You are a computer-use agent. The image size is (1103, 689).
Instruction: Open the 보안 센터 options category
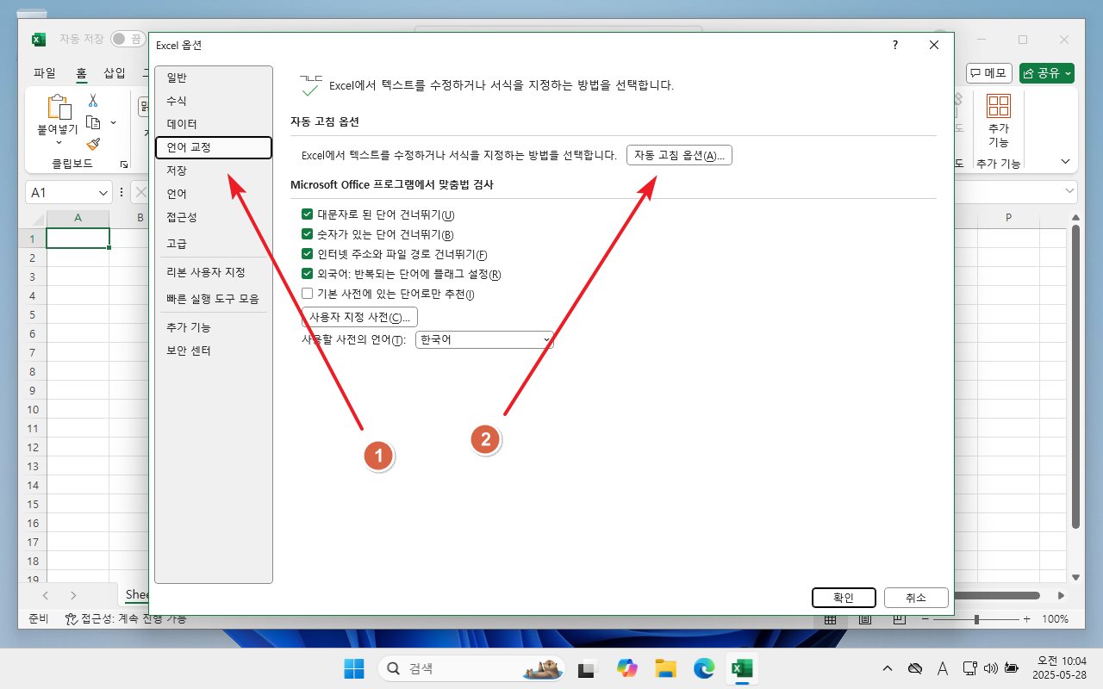pyautogui.click(x=214, y=351)
